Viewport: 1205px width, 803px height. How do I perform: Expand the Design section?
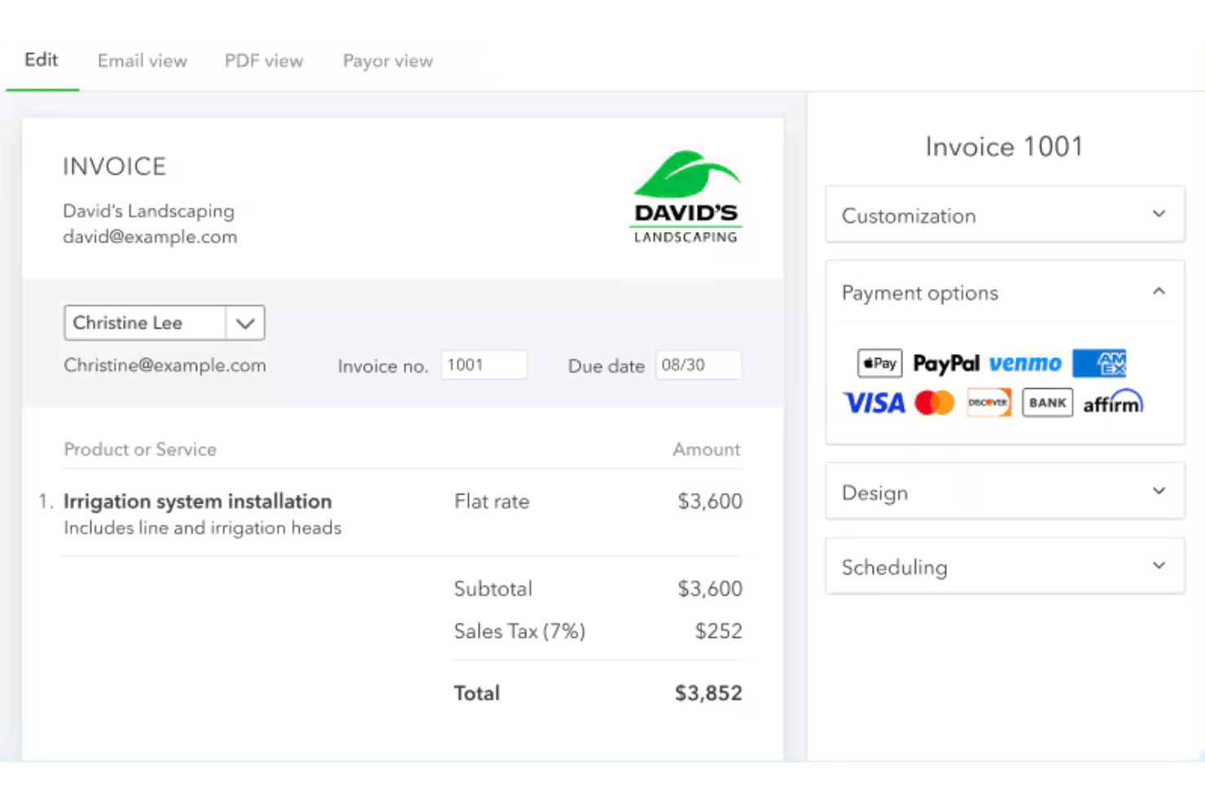[1005, 491]
